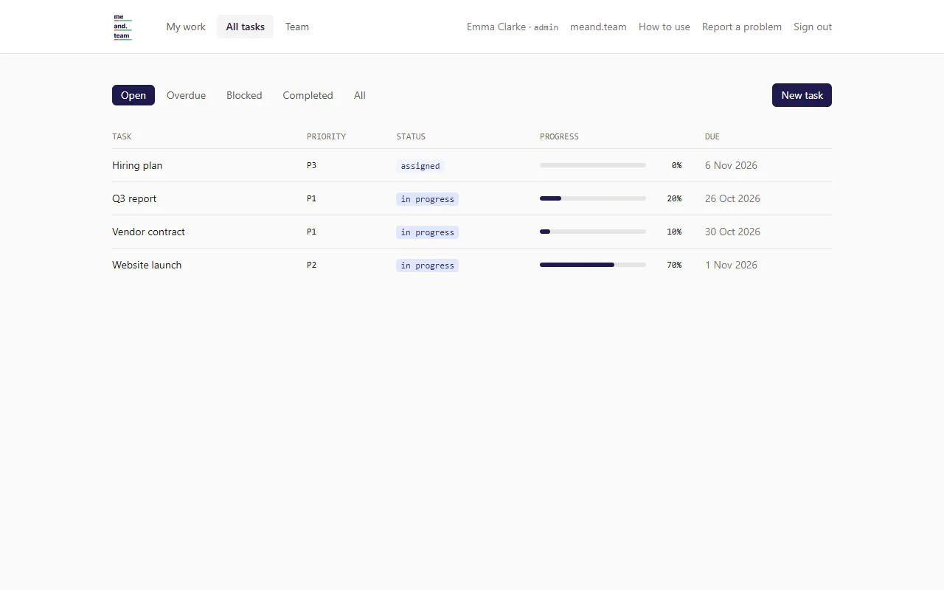Click the P2 priority of Website launch

[311, 265]
